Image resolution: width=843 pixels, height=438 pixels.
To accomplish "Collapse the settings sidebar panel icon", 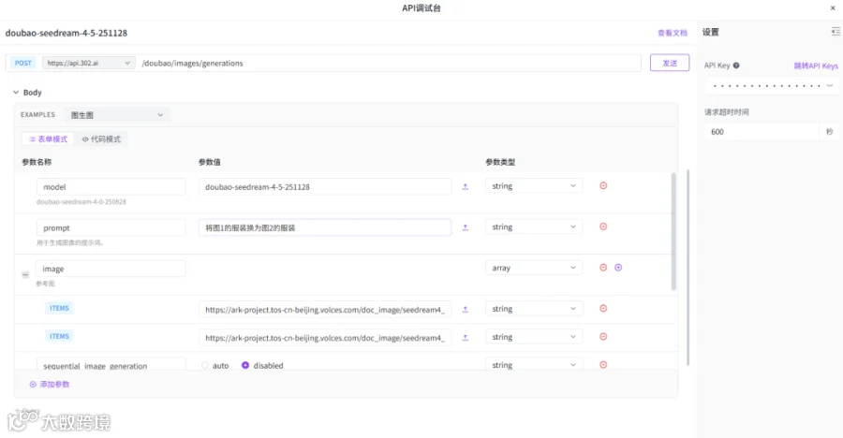I will (x=836, y=32).
